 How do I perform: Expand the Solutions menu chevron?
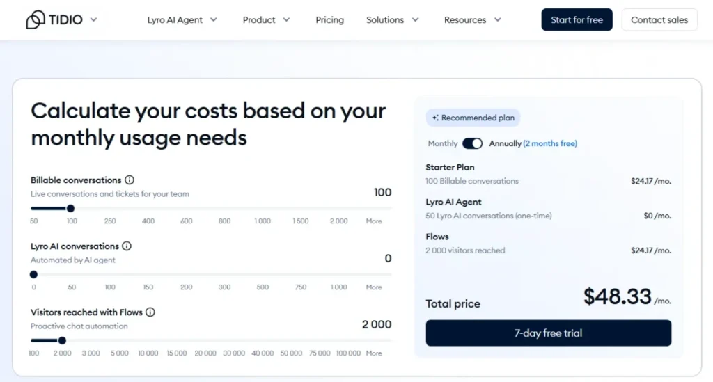coord(415,19)
